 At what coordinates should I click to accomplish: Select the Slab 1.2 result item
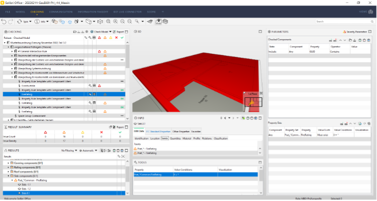25,189
